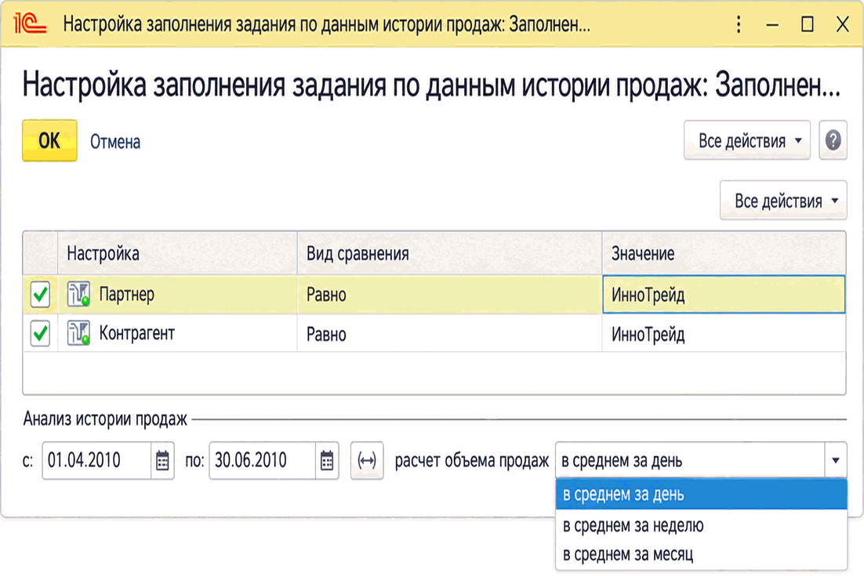Screen dimensions: 864x576
Task: Select the Партнер setting name cell
Action: point(177,295)
